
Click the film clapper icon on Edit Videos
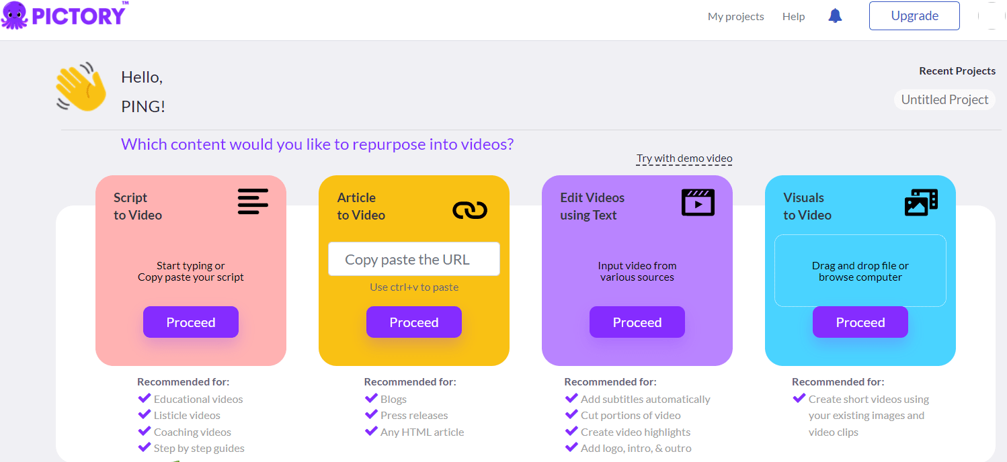tap(697, 202)
